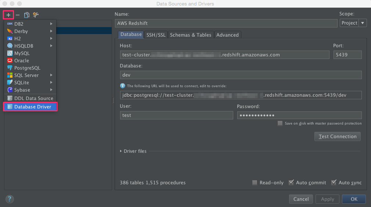Screen dimensions: 371x207
Task: Toggle the Read-only checkbox
Action: 255,182
